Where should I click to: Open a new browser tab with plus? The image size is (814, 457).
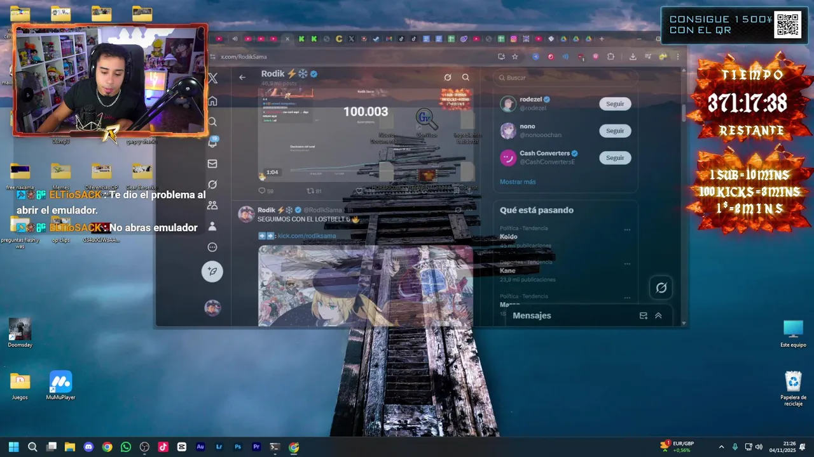click(602, 39)
